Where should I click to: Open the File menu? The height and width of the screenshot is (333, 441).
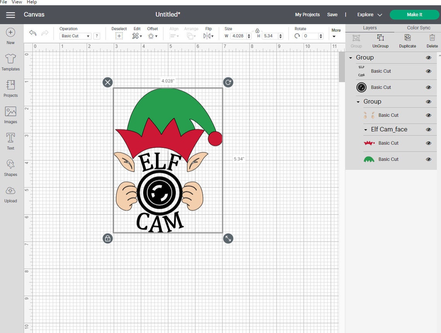tap(3, 2)
